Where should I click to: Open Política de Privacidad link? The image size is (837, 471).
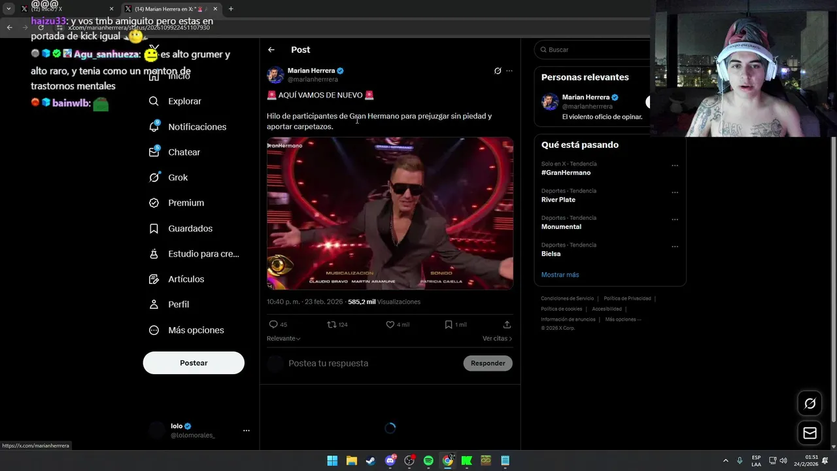tap(627, 298)
